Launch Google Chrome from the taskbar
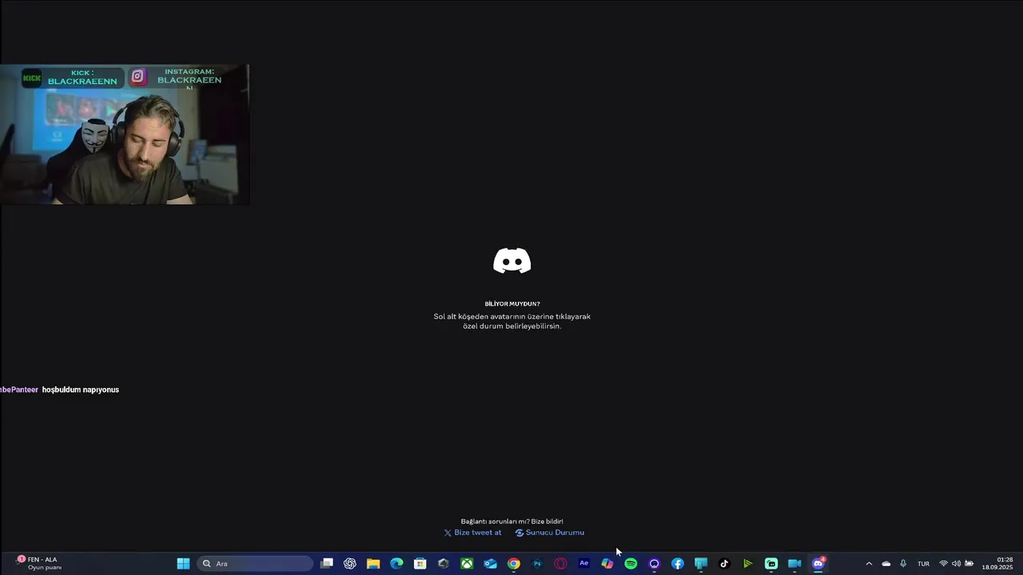This screenshot has width=1023, height=575. pyautogui.click(x=514, y=564)
